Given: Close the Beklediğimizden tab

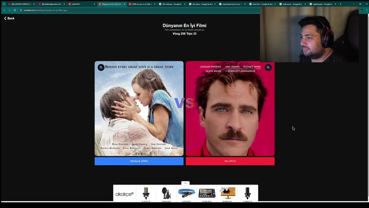Looking at the screenshot, I should 64,4.
